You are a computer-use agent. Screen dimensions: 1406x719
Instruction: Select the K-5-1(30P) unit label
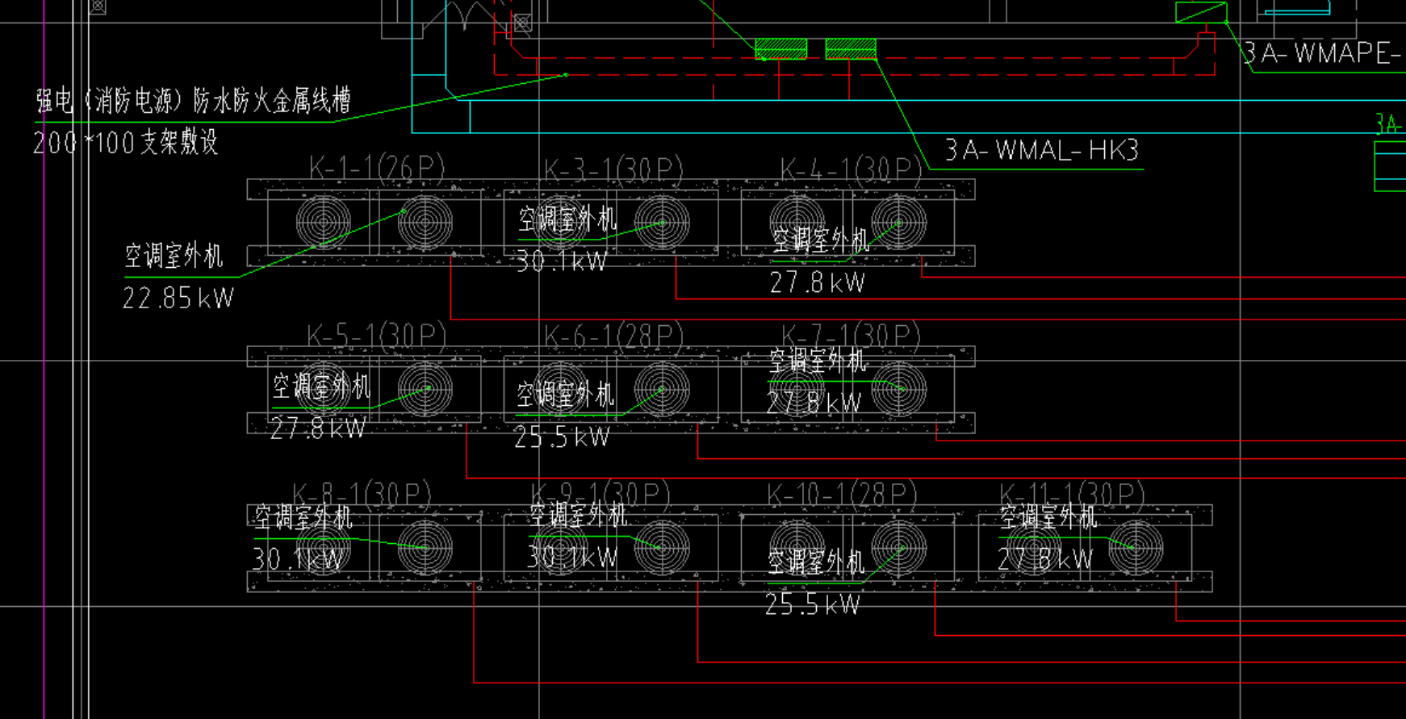pyautogui.click(x=376, y=335)
